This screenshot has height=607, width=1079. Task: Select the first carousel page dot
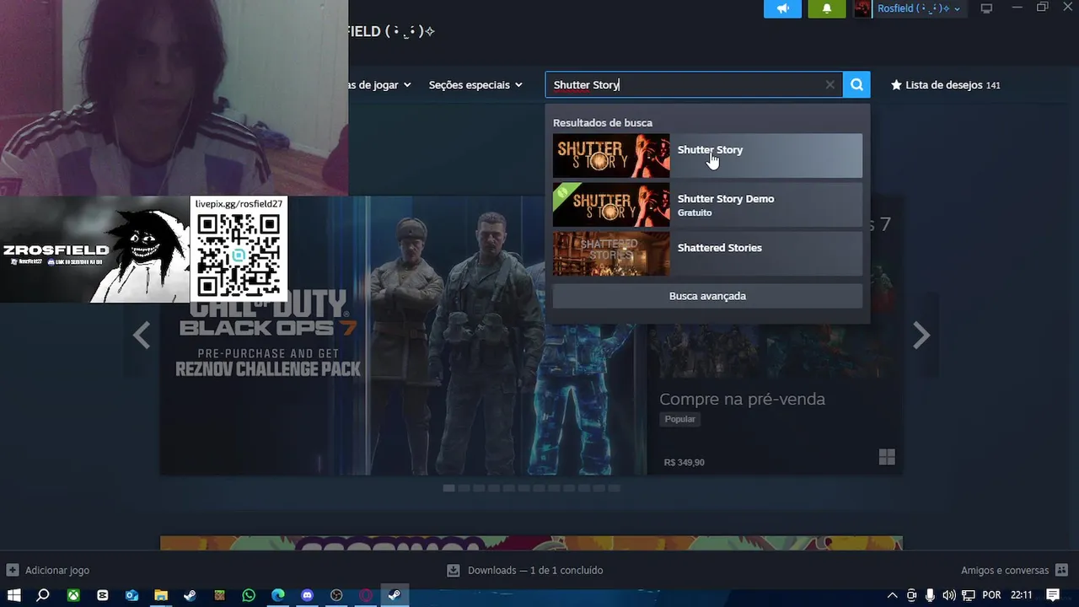(448, 488)
